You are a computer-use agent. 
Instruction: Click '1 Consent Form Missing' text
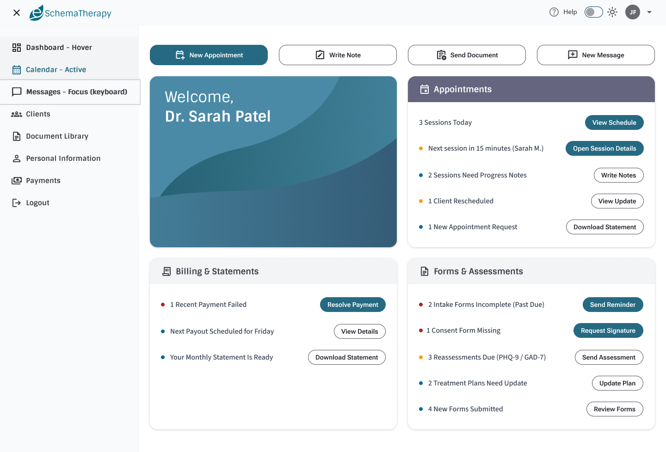(463, 330)
